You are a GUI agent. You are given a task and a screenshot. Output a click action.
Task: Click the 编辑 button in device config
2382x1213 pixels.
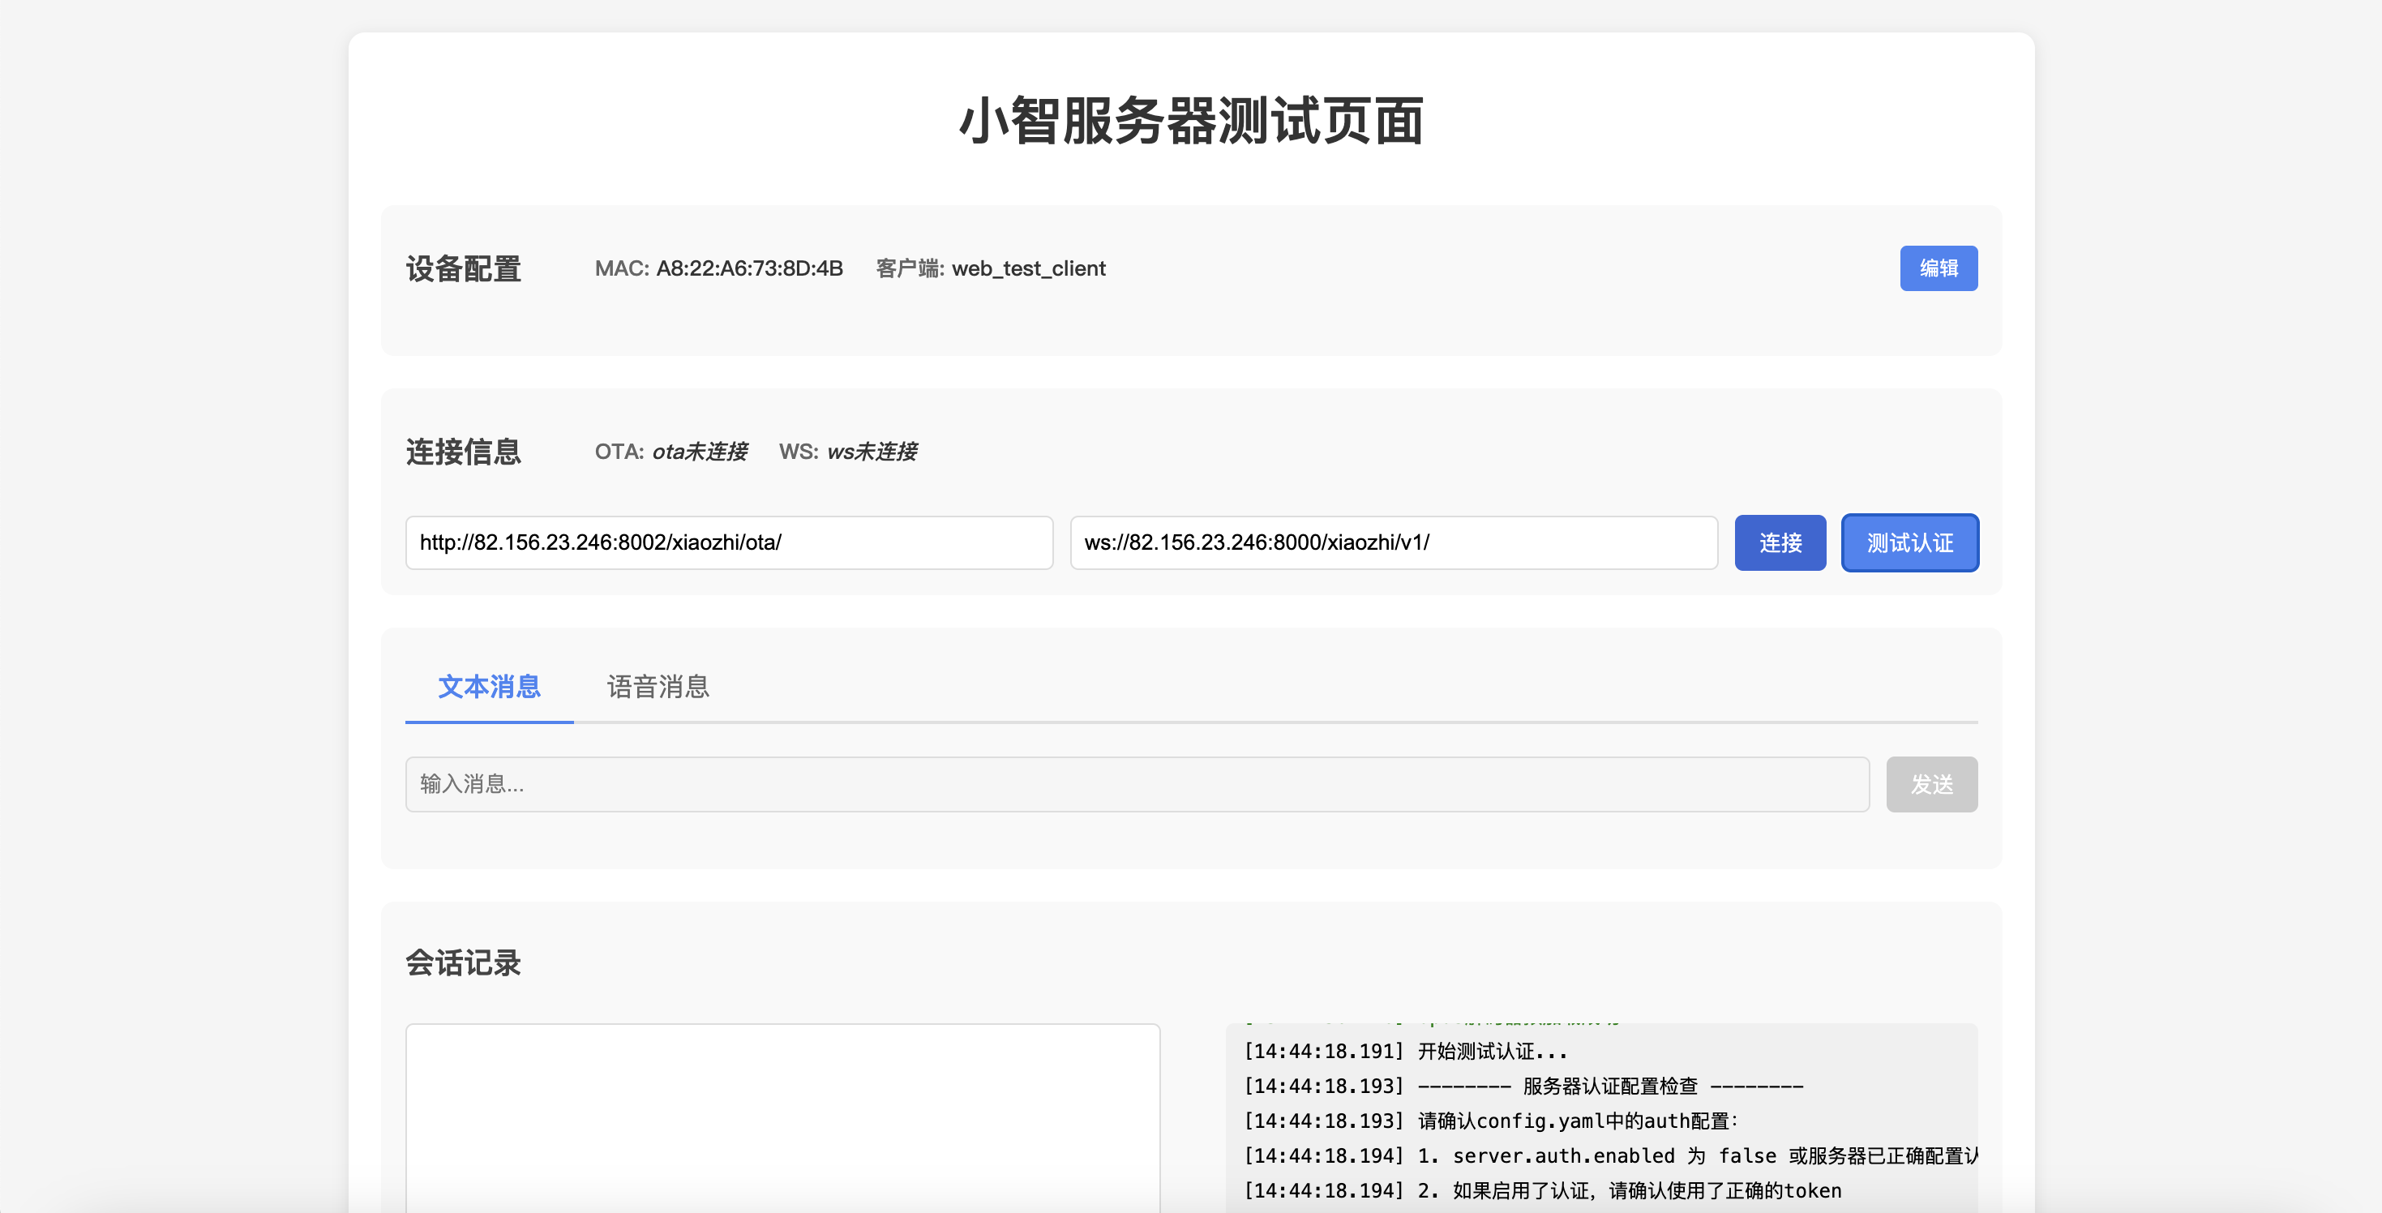[x=1939, y=268]
